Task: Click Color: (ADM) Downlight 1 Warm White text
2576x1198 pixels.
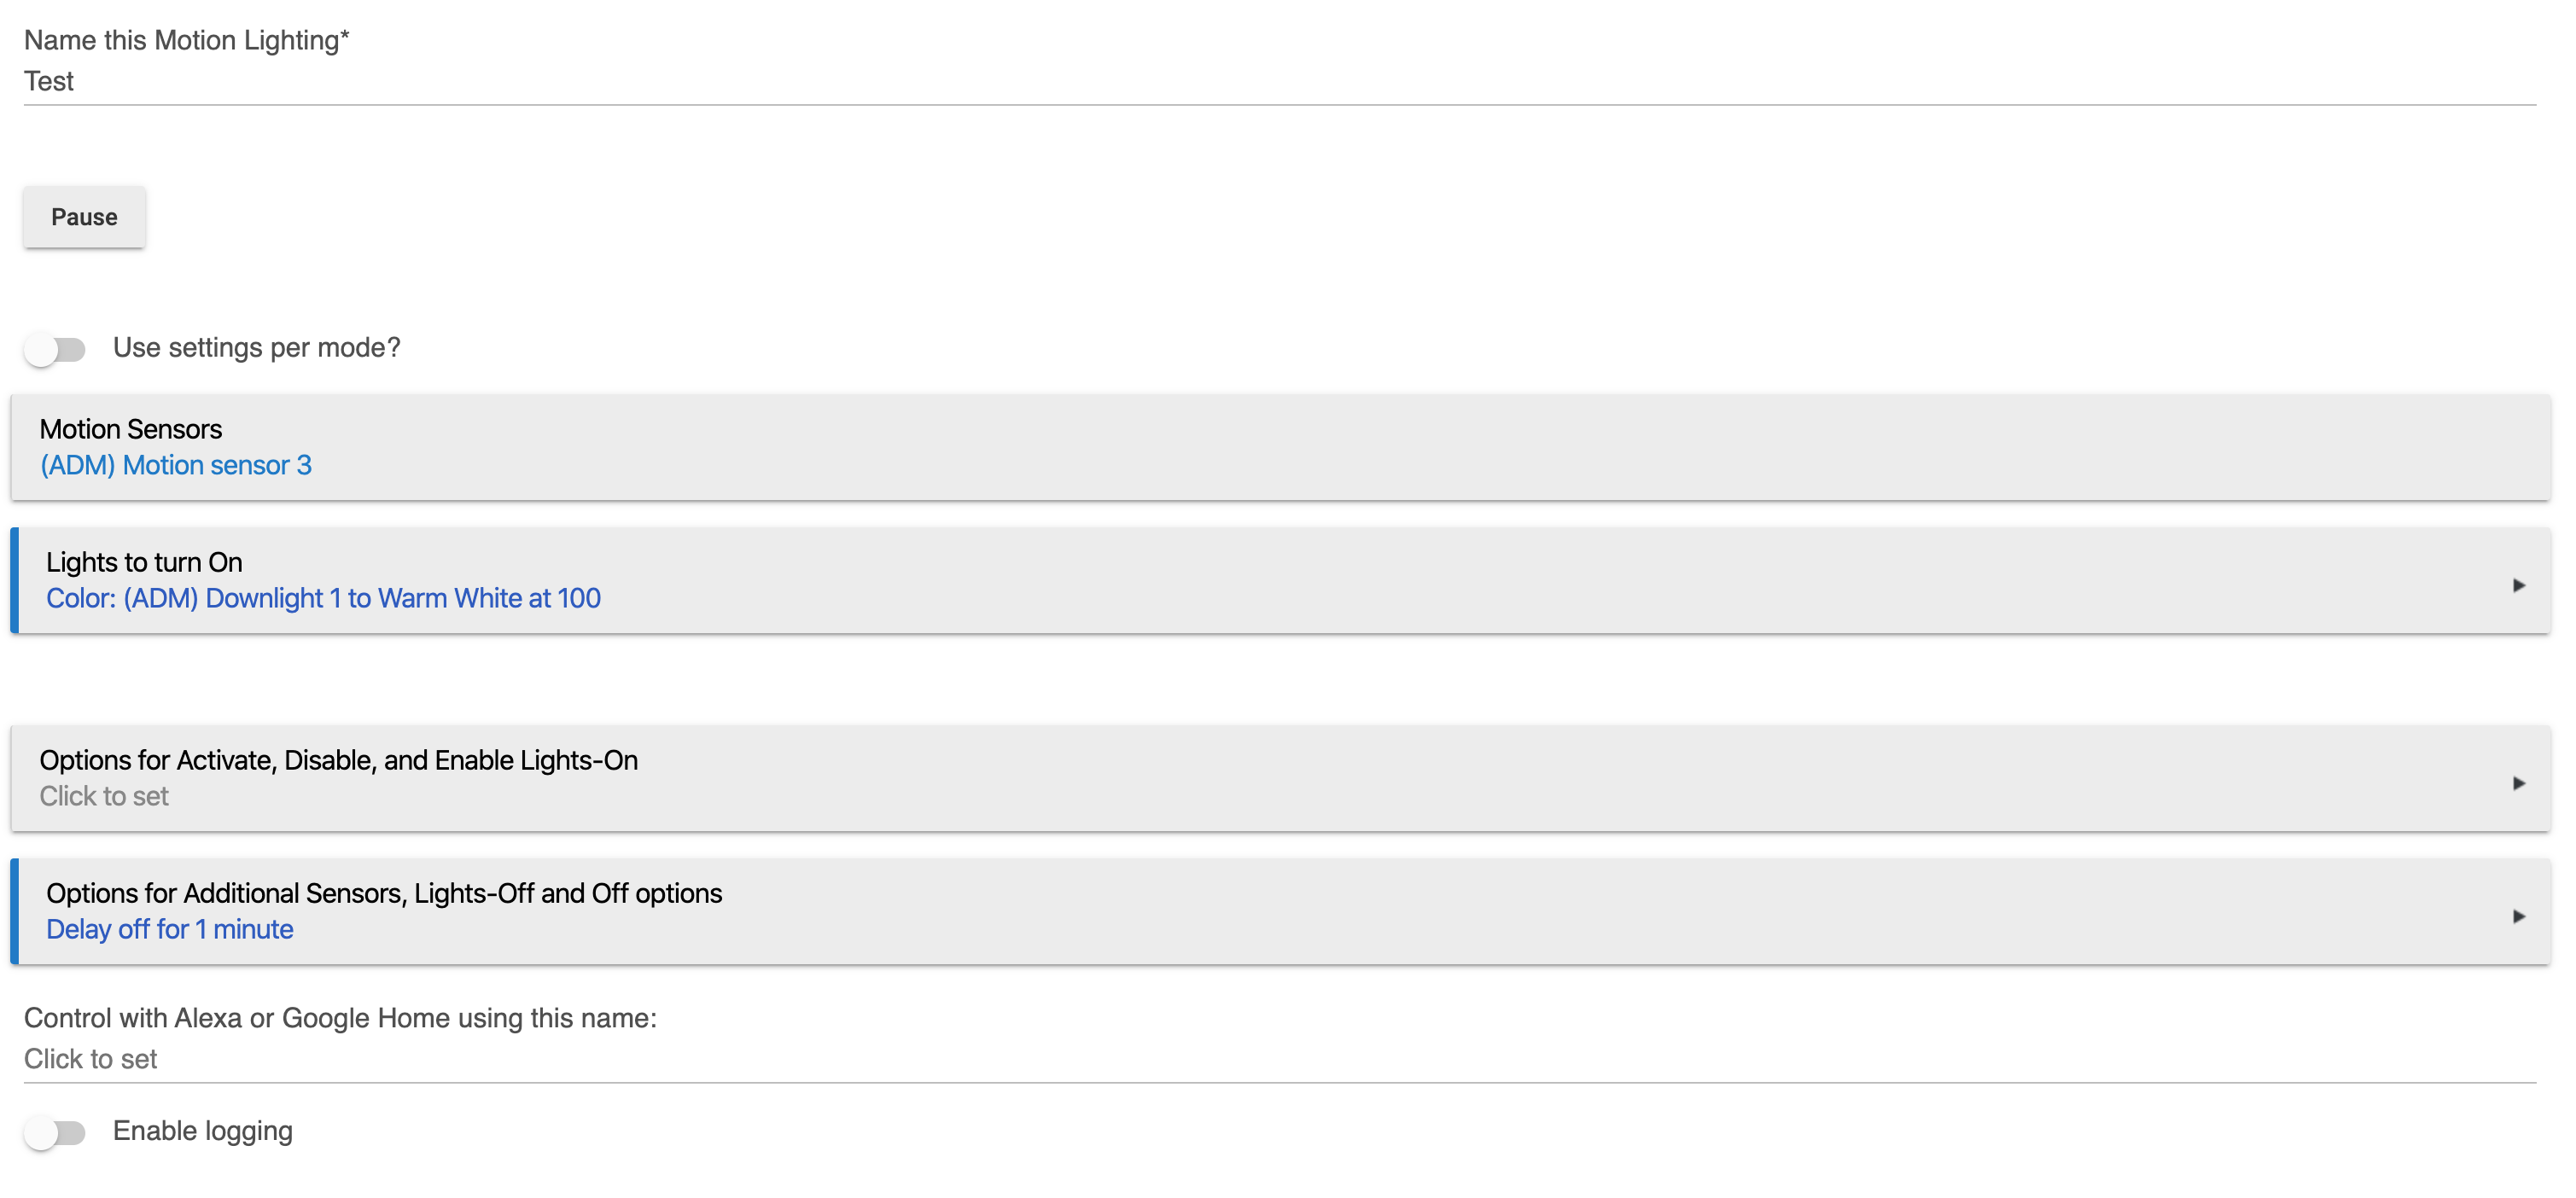Action: click(x=323, y=598)
